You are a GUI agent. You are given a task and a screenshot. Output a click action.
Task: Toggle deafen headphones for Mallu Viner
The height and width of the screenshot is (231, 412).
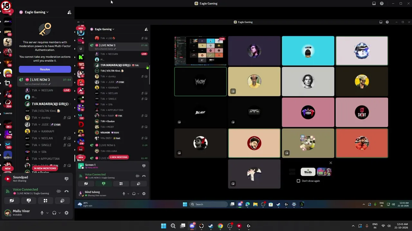click(54, 213)
